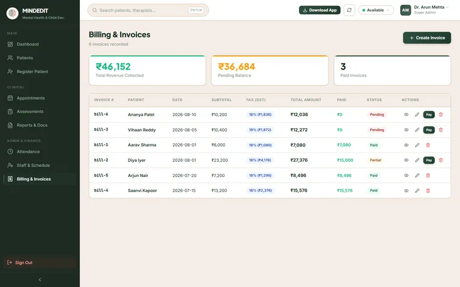Click total amount ₹12,272
Viewport: 460px width, 287px height.
(299, 130)
